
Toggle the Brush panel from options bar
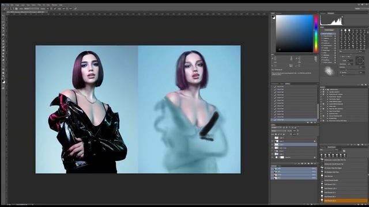(x=17, y=9)
